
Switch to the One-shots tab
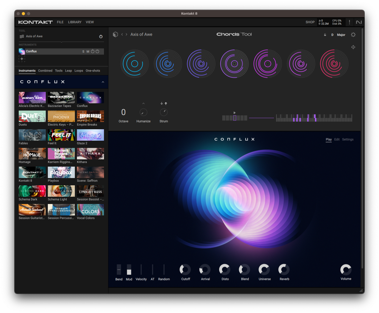[x=93, y=70]
